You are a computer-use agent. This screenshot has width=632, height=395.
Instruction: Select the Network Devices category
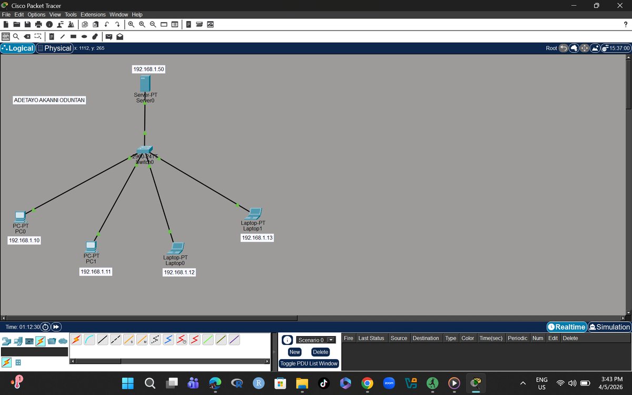pyautogui.click(x=6, y=341)
